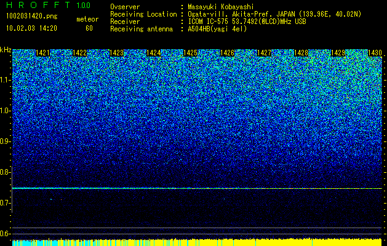This screenshot has height=246, width=387.
Task: Click the Receiving antenna label
Action: pyautogui.click(x=142, y=29)
